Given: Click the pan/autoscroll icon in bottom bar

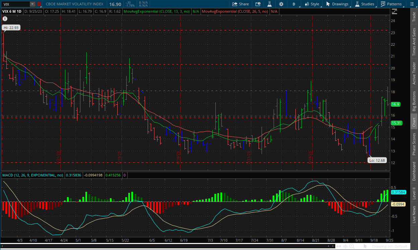Looking at the screenshot, I should [x=339, y=246].
